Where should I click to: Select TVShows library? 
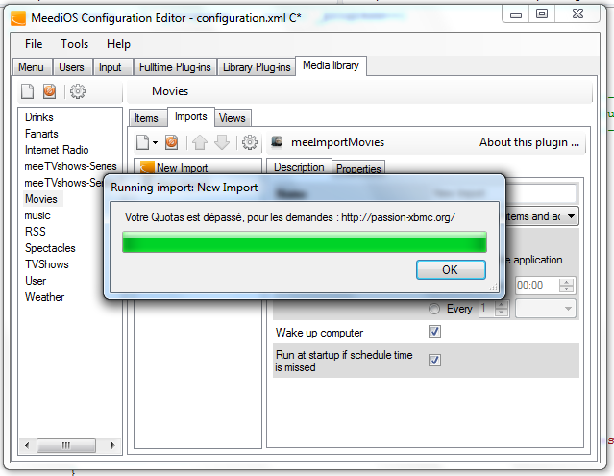[47, 264]
